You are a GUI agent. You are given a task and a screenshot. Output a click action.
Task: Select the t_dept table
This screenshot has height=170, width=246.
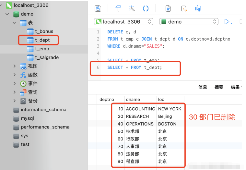pos(42,40)
